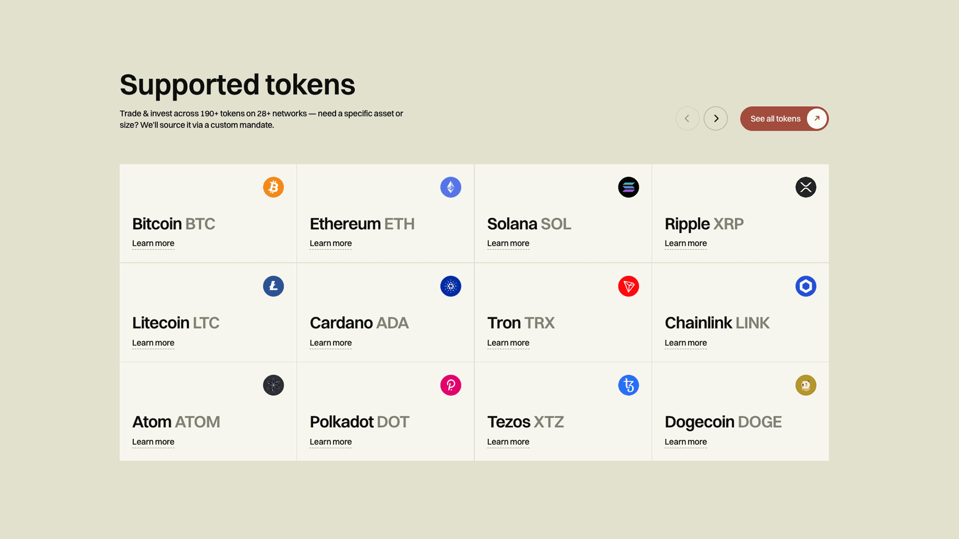Click the Litecoin blue logo icon
959x539 pixels.
pos(273,286)
